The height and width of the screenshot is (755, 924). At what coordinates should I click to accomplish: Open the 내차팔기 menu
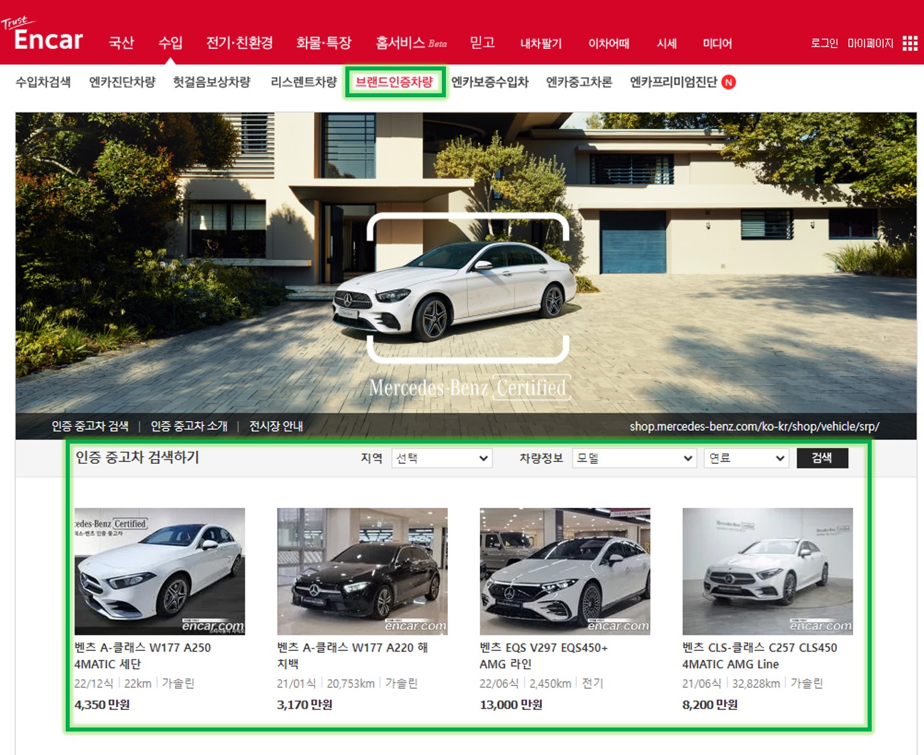541,44
